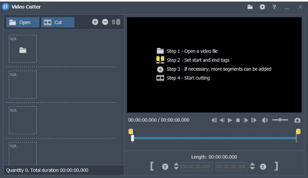Step back one frame
Image resolution: width=308 pixels, height=178 pixels.
[222, 120]
